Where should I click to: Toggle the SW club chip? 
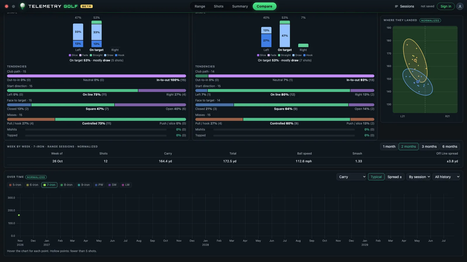[x=112, y=185]
